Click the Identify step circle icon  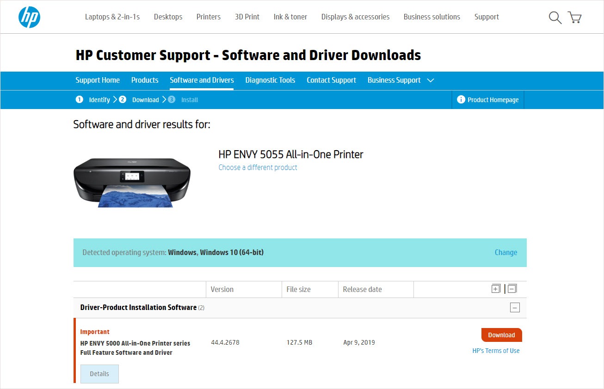pos(79,99)
